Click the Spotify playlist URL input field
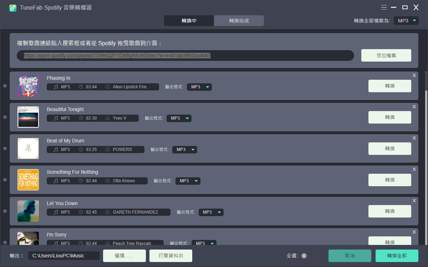This screenshot has width=428, height=267. coord(185,56)
